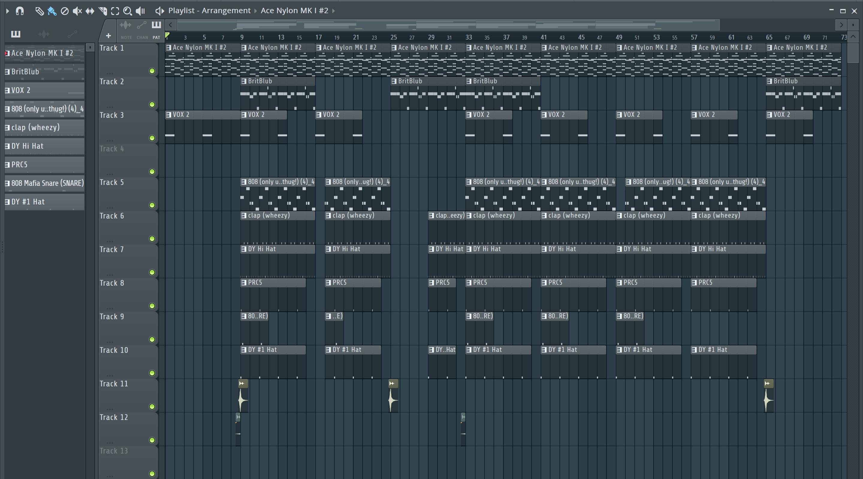The image size is (863, 479).
Task: Select the Slice tool
Action: coord(103,11)
